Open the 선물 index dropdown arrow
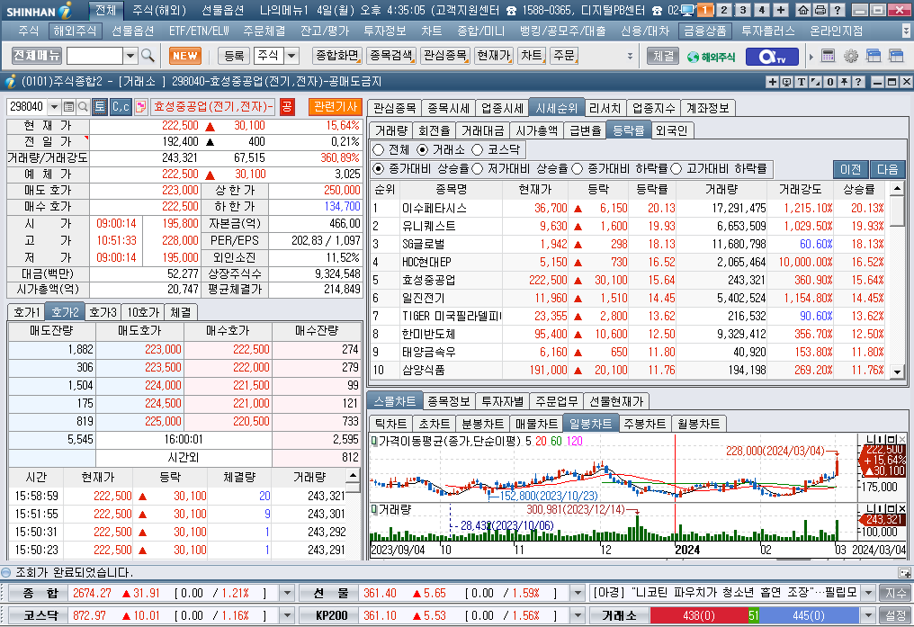 [577, 593]
